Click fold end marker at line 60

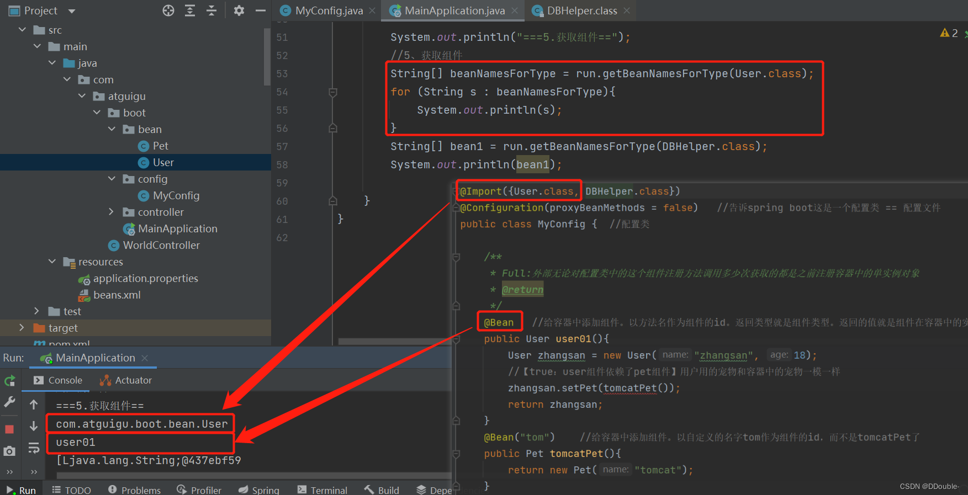pyautogui.click(x=333, y=201)
